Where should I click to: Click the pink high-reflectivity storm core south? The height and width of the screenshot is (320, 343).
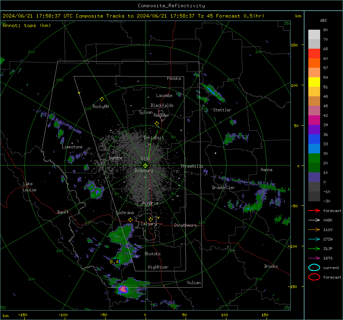tap(123, 290)
